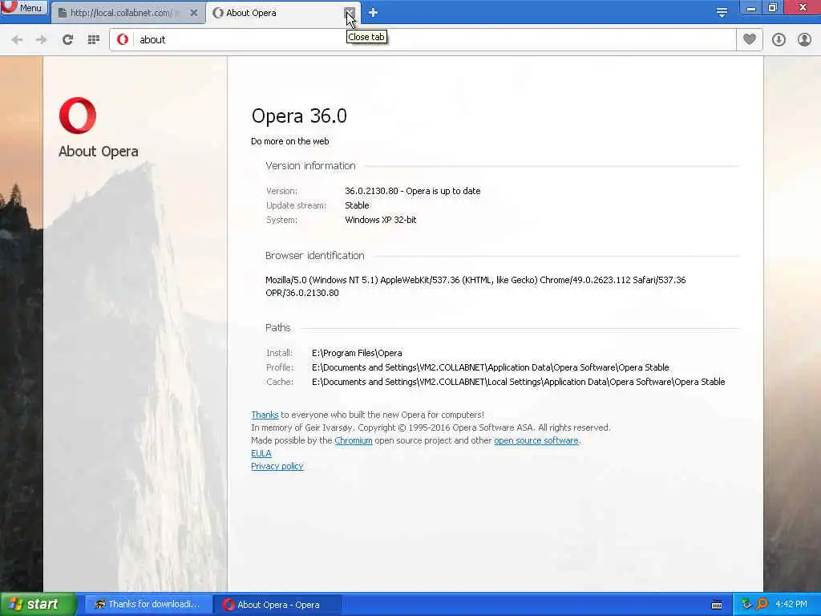Go forward with the forward arrow
Screen dimensions: 821x616
pyautogui.click(x=42, y=40)
